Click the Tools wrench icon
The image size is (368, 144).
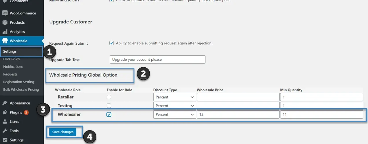tap(5, 131)
